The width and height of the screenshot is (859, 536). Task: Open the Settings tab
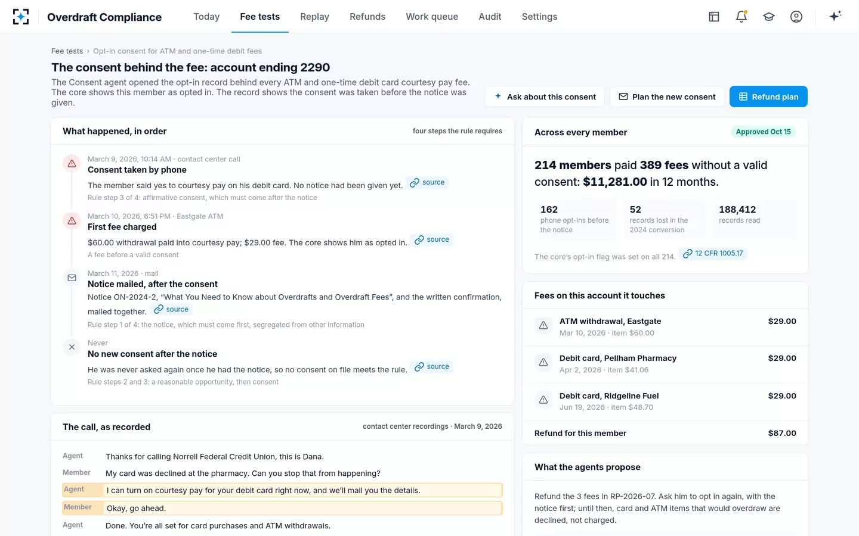point(539,17)
